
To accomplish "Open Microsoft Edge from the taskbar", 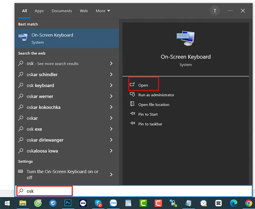I will [x=234, y=203].
